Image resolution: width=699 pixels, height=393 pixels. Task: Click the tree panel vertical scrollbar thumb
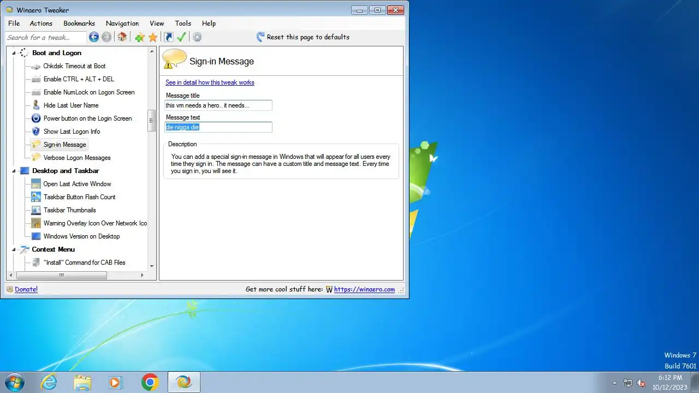(152, 121)
